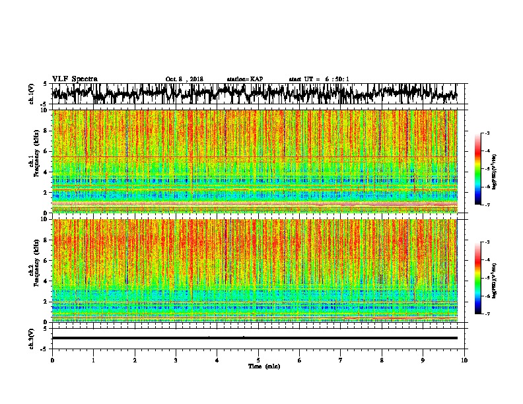This screenshot has height=404, width=523.
Task: Click the ch.2 colorbar "log(PSD)" label
Action: click(495, 281)
